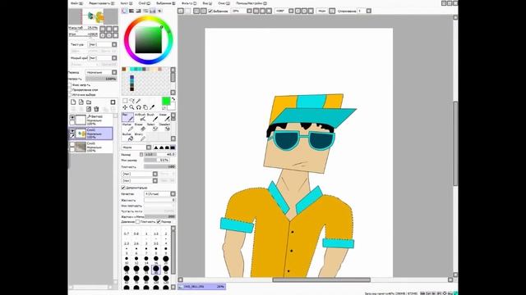Adjust the brush Размер size slider
526x295 pixels.
(x=159, y=155)
